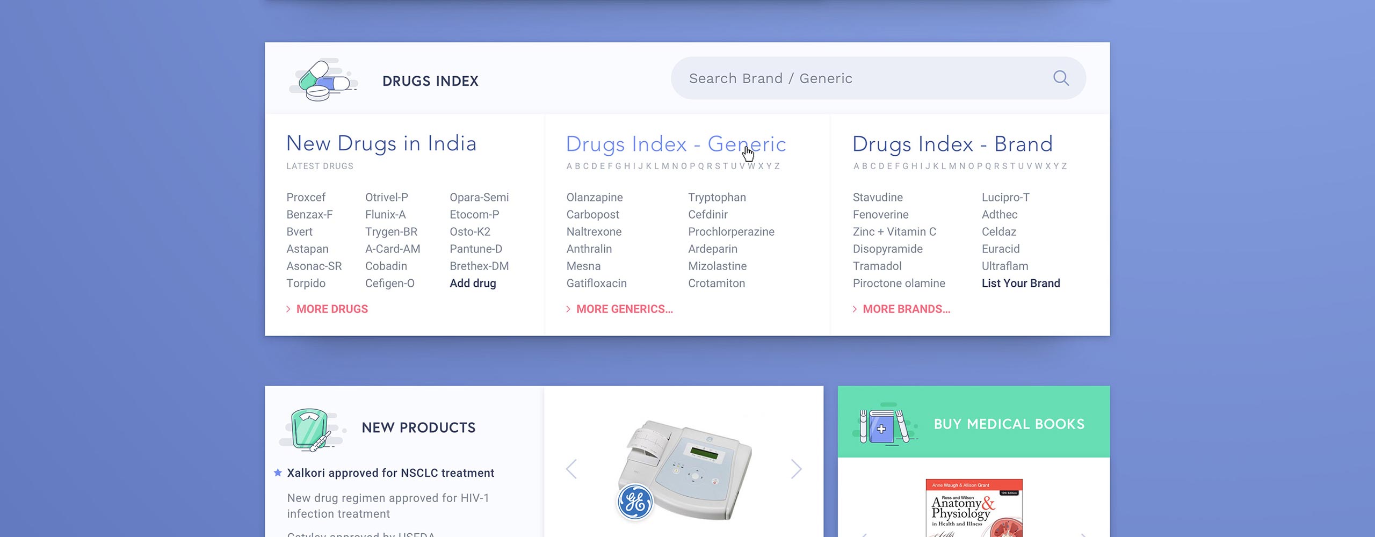Show next product in carousel

pyautogui.click(x=796, y=469)
